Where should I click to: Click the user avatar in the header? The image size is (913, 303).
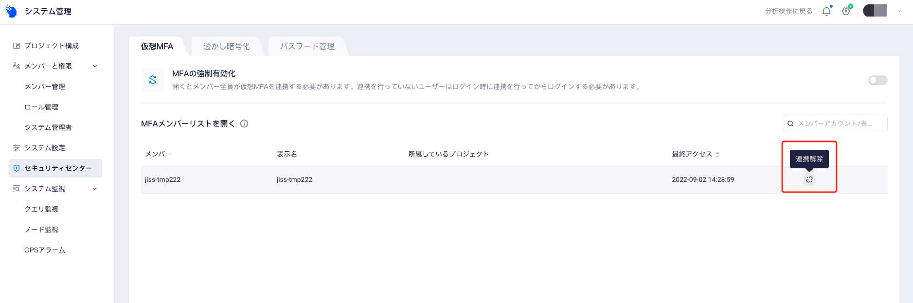coord(875,11)
